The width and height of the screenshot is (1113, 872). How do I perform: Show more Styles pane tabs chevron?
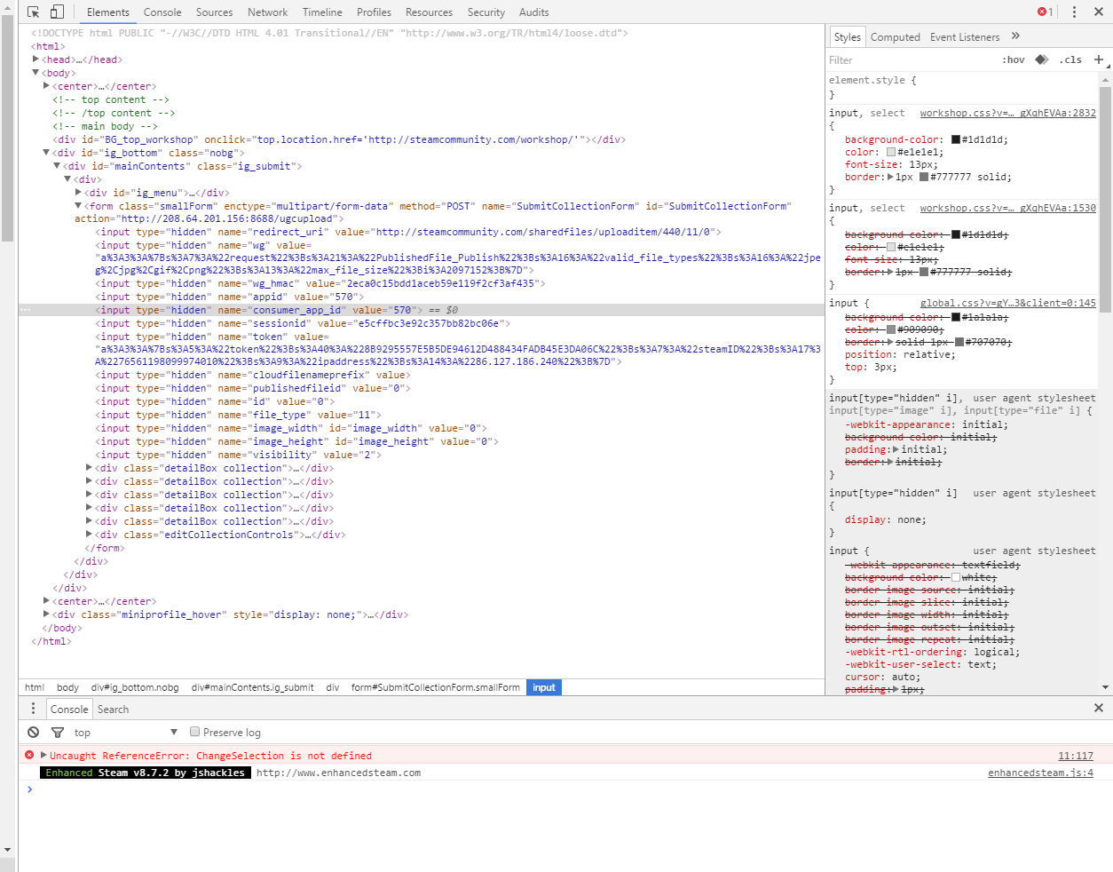tap(1015, 36)
